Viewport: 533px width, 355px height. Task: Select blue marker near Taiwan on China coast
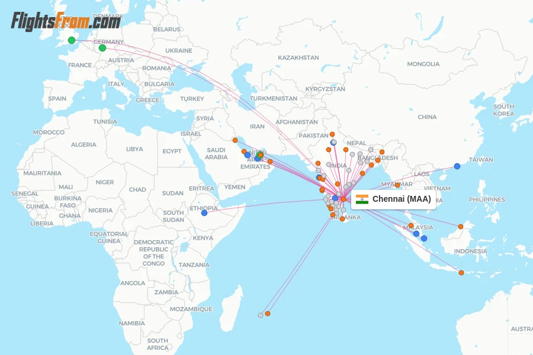(457, 166)
